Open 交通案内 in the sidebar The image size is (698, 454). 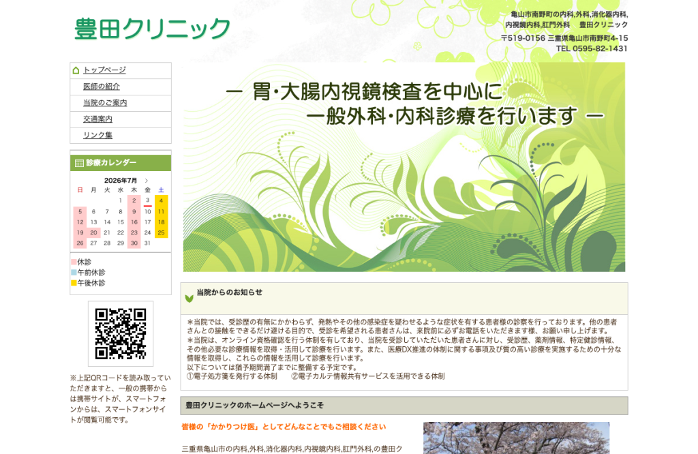click(97, 119)
